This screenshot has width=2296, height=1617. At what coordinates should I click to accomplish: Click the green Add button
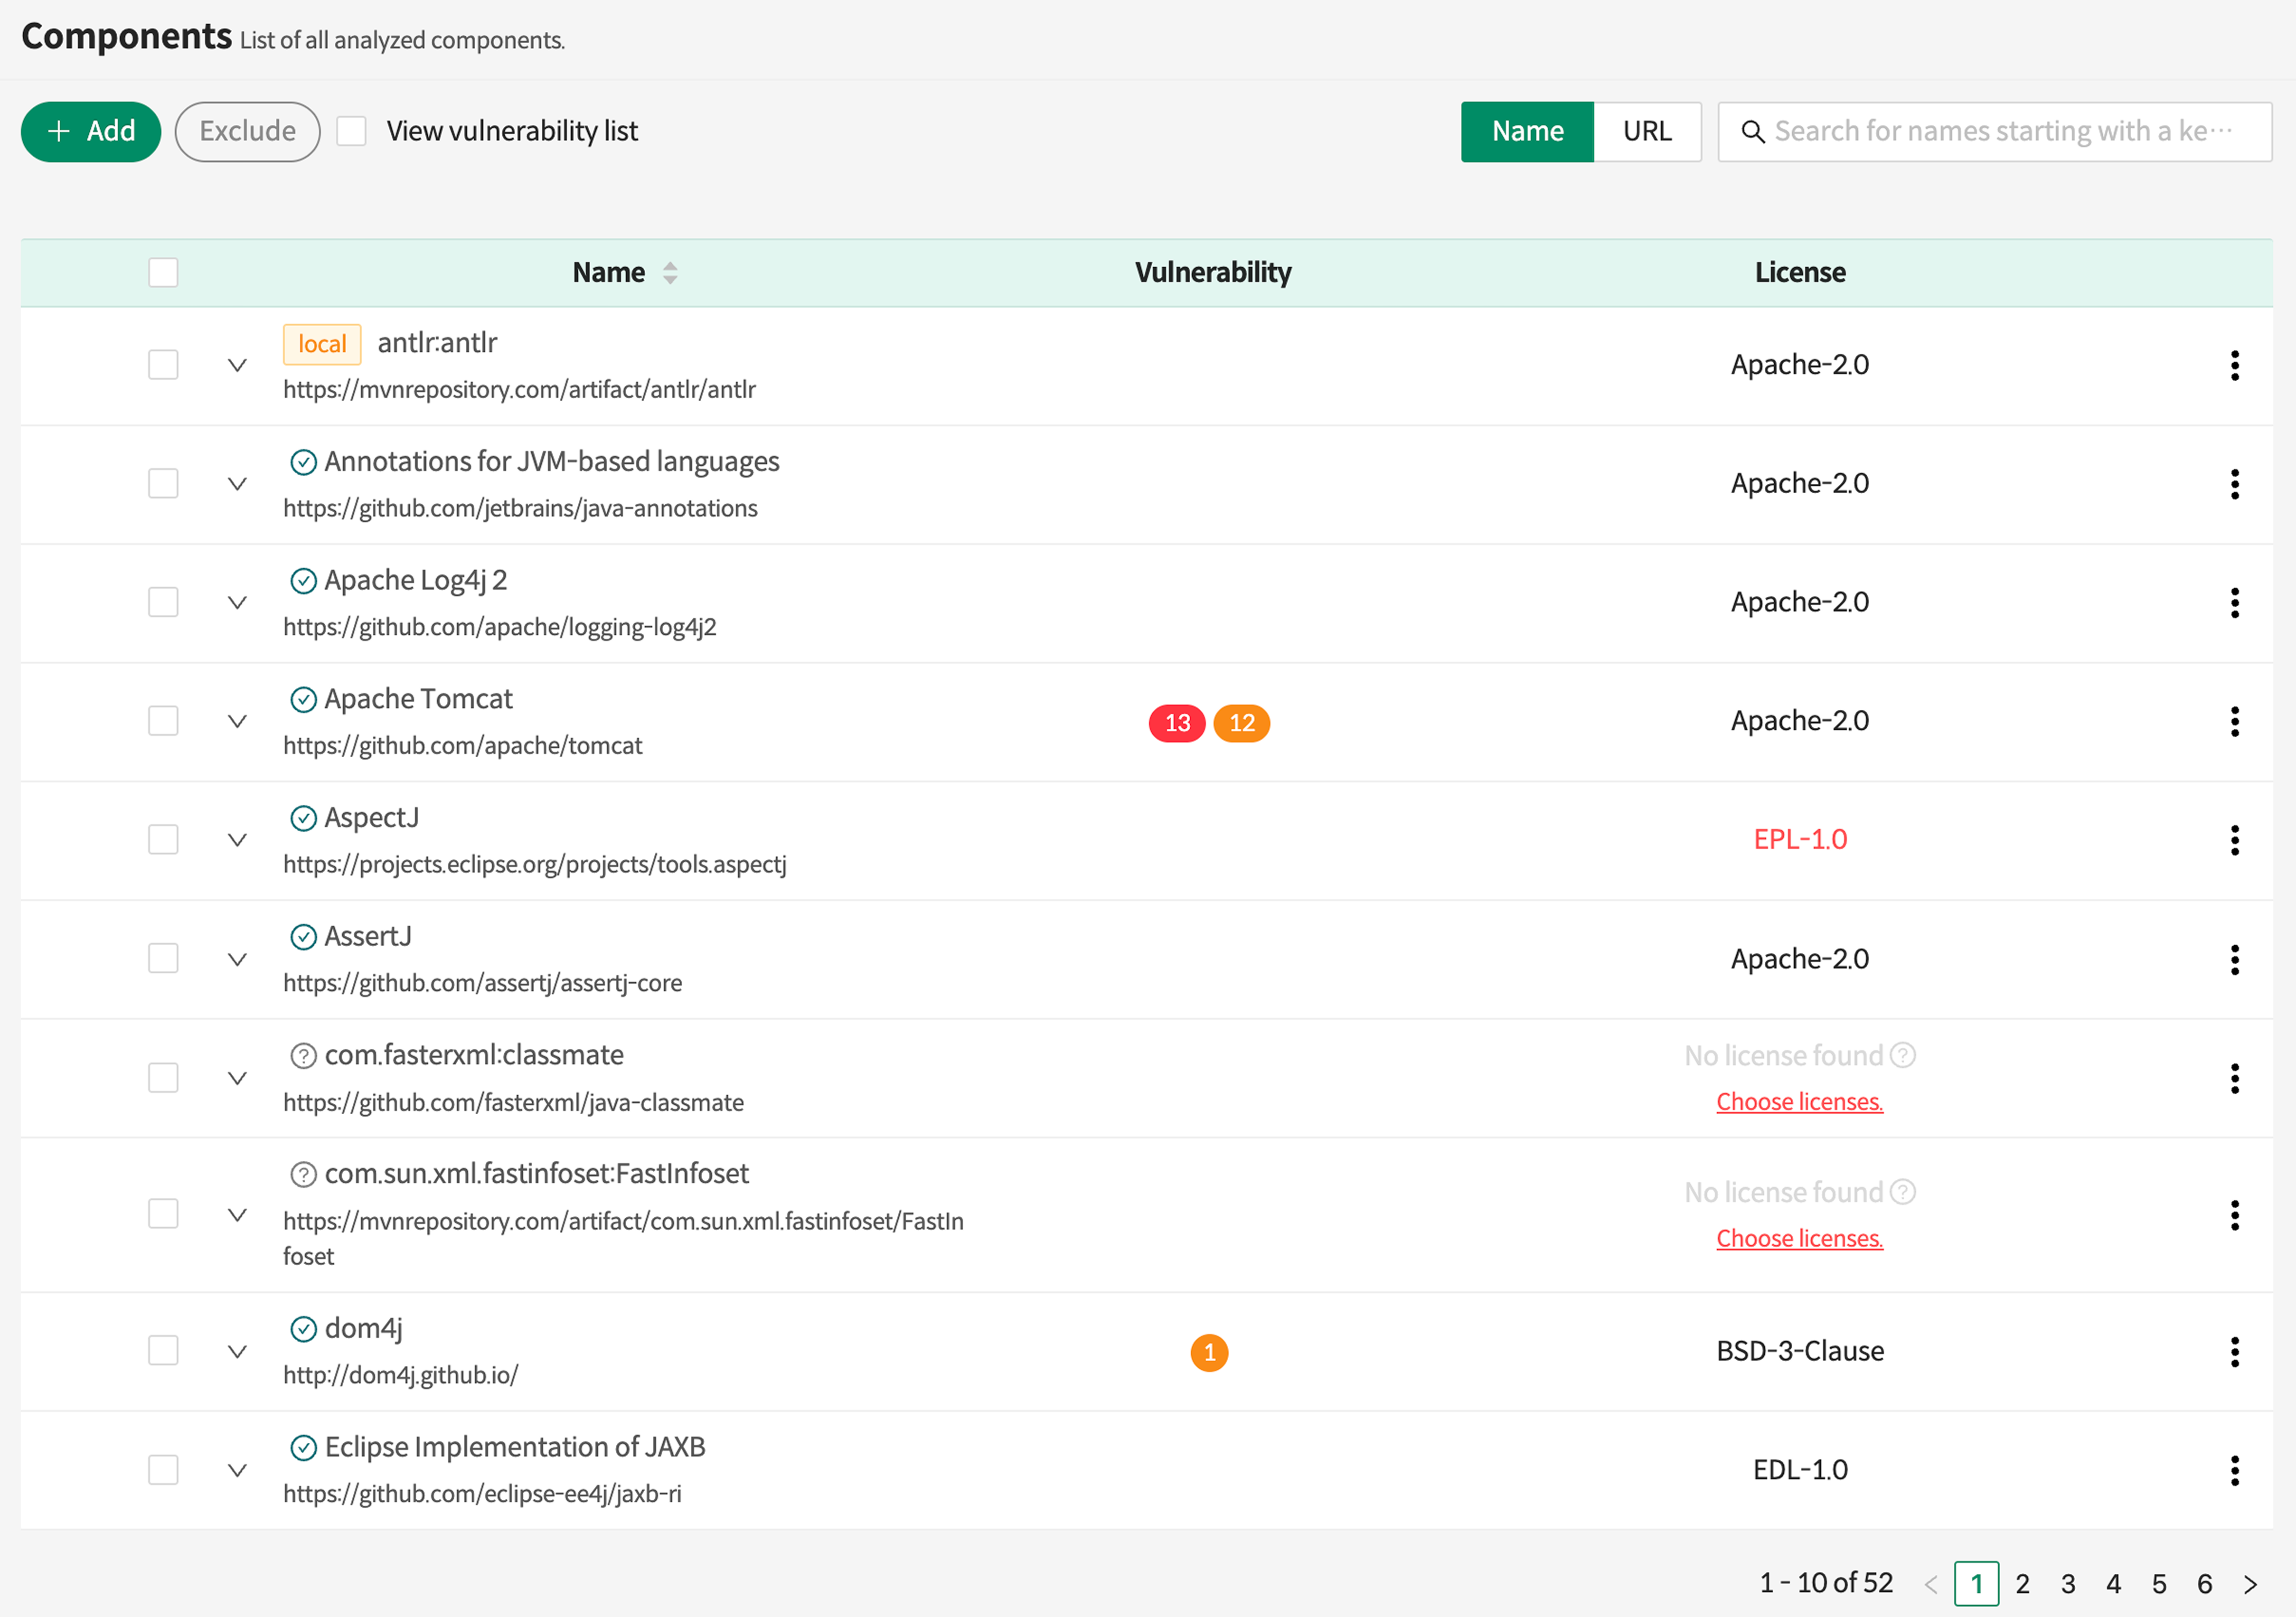pyautogui.click(x=91, y=131)
